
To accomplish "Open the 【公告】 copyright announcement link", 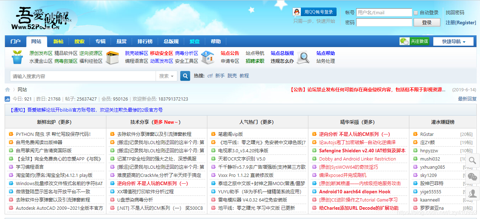I will click(368, 90).
